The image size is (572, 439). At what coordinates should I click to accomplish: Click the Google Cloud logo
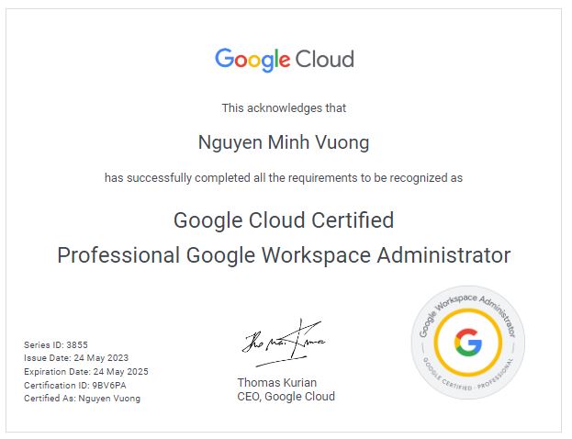(285, 60)
